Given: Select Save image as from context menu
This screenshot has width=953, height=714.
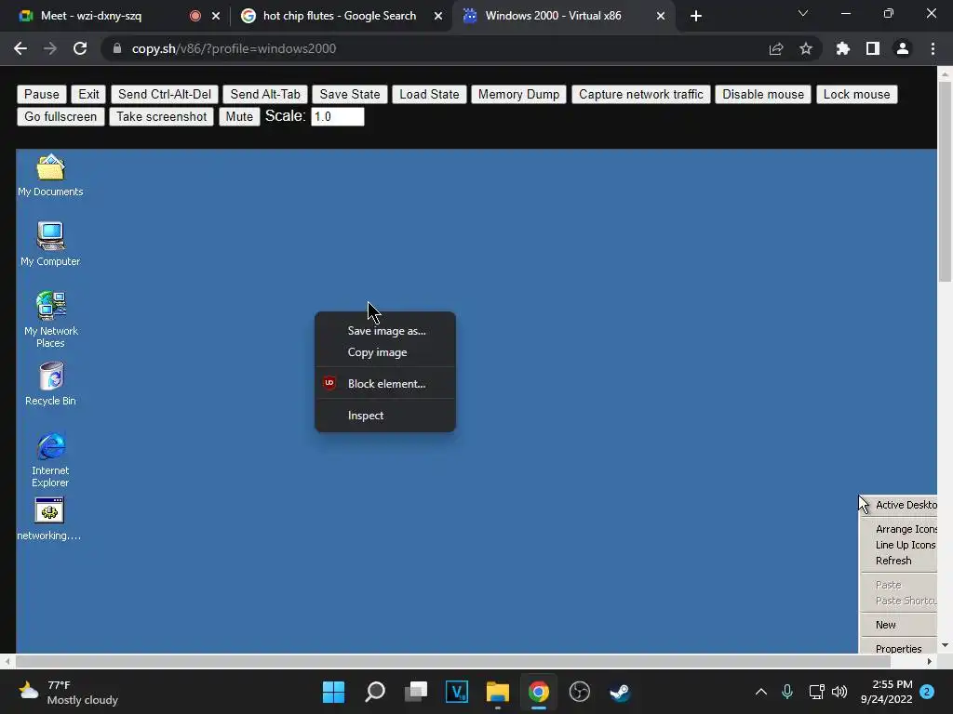Looking at the screenshot, I should (x=385, y=331).
